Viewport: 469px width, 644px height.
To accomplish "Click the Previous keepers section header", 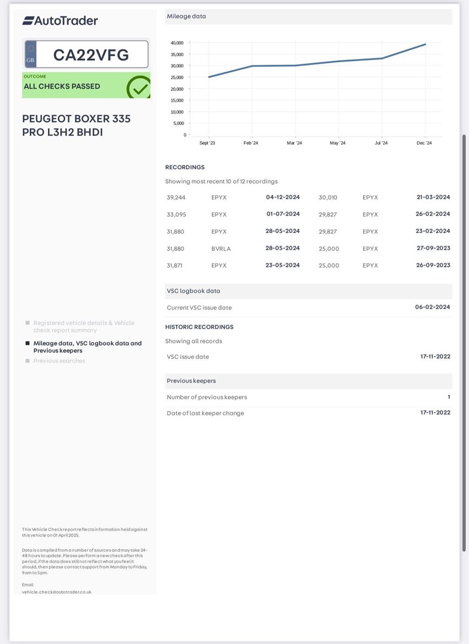I will pos(309,381).
